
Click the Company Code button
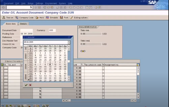(24, 18)
